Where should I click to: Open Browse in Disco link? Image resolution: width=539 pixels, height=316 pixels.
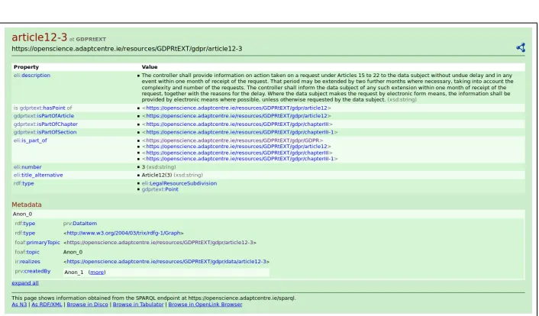(87, 305)
